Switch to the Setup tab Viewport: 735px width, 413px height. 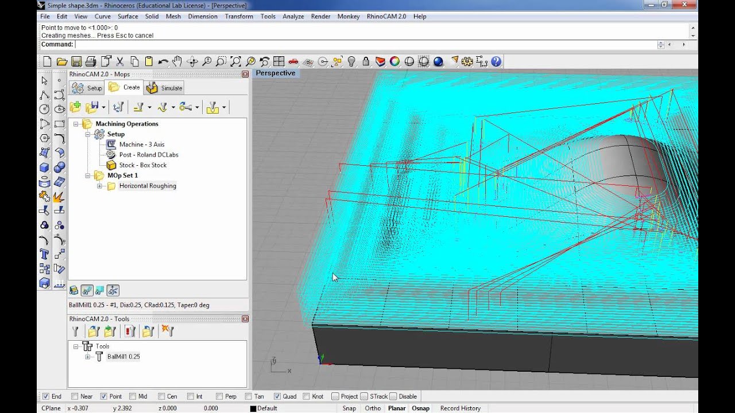(x=87, y=88)
